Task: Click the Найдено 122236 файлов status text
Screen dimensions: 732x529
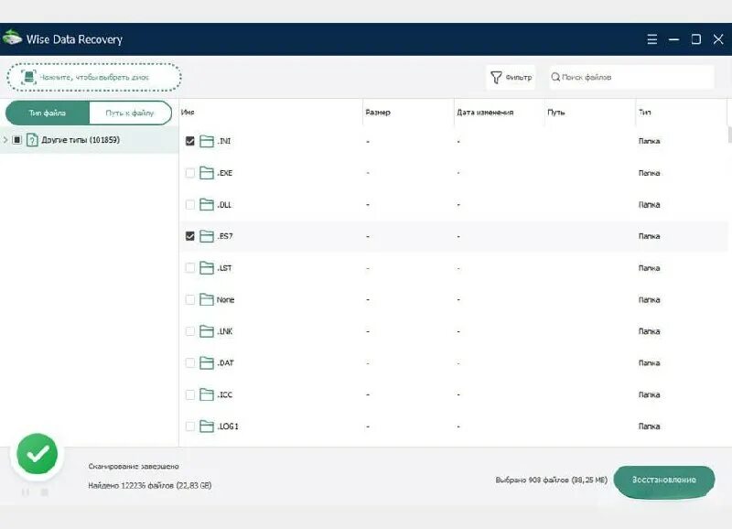Action: (x=150, y=486)
